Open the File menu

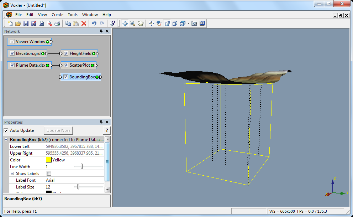point(19,15)
